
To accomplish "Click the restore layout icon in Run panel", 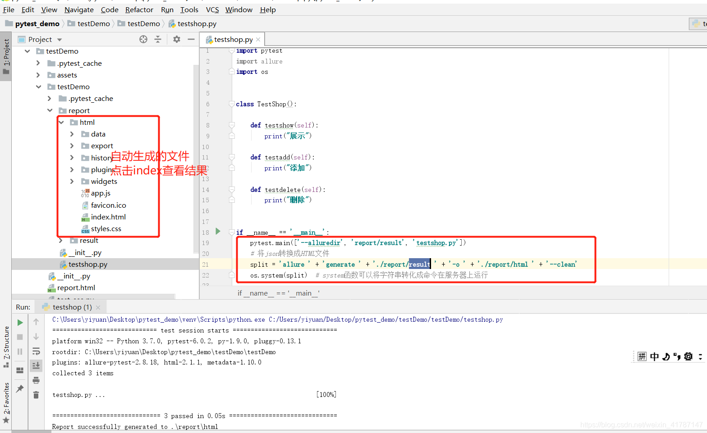I will [x=20, y=370].
